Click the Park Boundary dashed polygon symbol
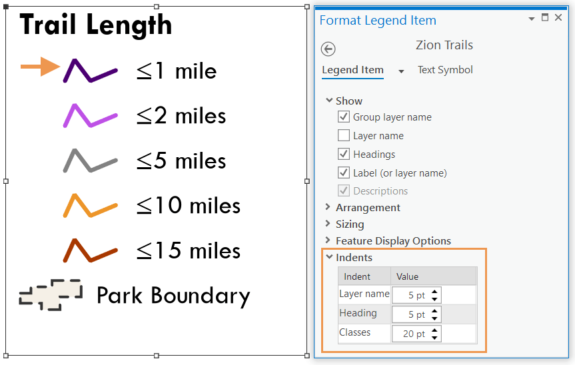Screen dimensions: 575x365 click(x=51, y=295)
